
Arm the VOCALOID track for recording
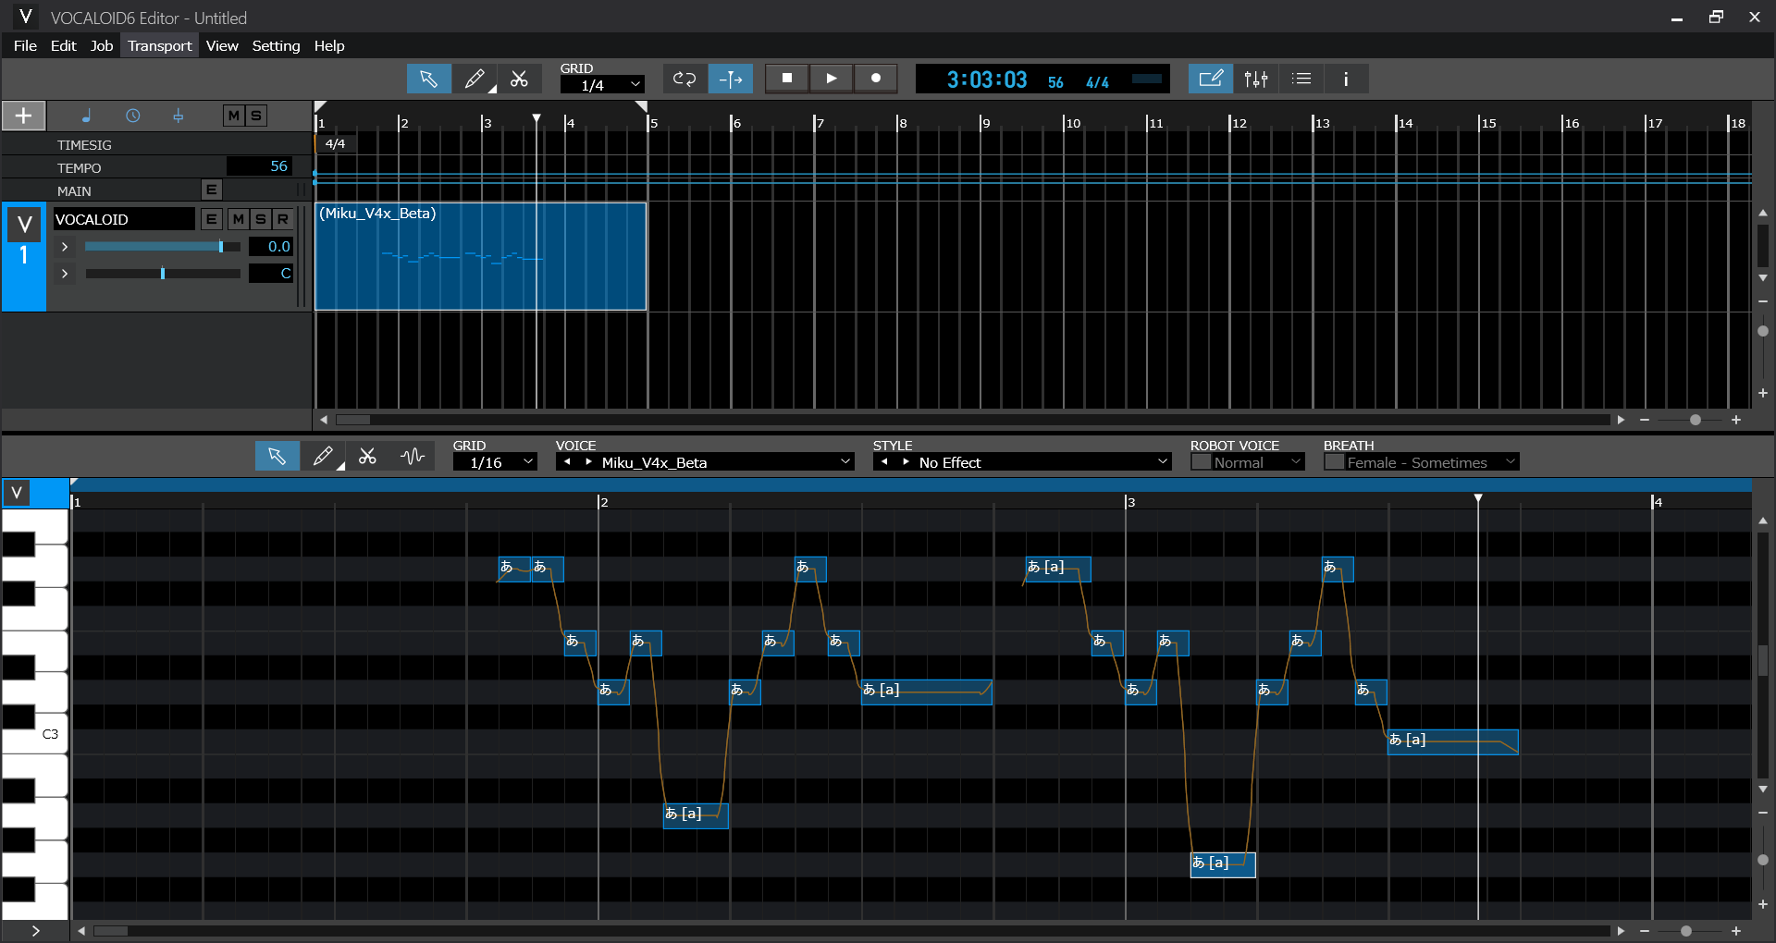tap(283, 219)
